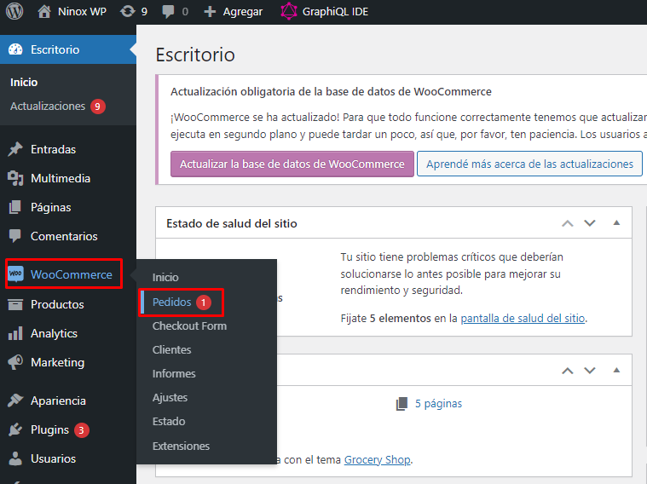This screenshot has width=647, height=484.
Task: Click the Usuarios person icon
Action: tap(15, 458)
